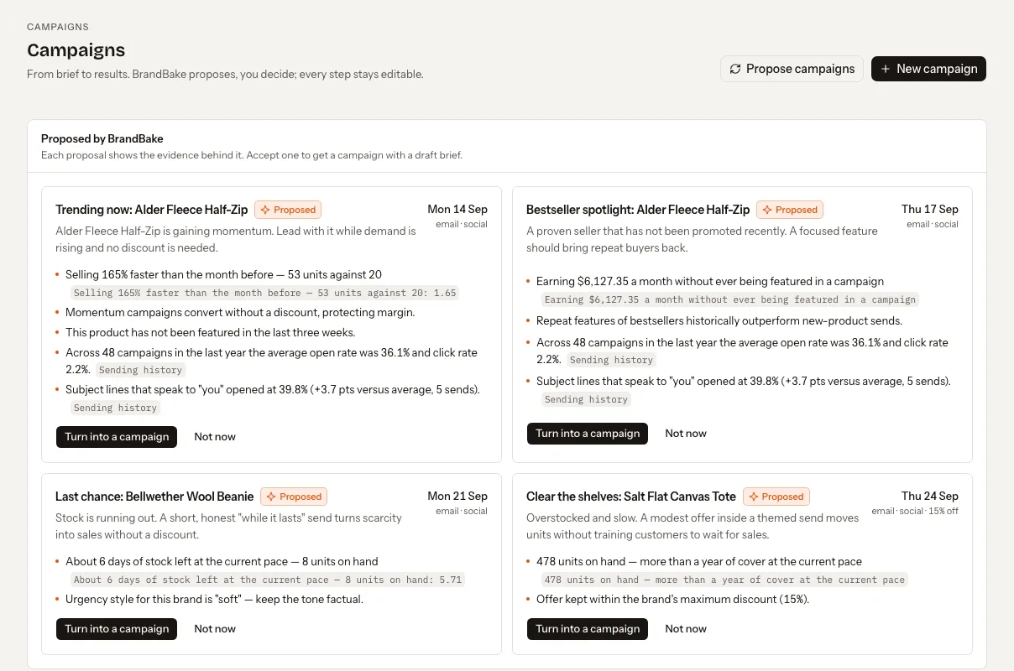Turn Bestseller spotlight proposal into a campaign
The image size is (1014, 671).
point(588,434)
